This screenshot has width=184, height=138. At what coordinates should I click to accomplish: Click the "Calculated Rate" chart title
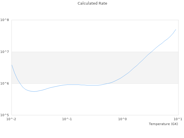[92, 3]
